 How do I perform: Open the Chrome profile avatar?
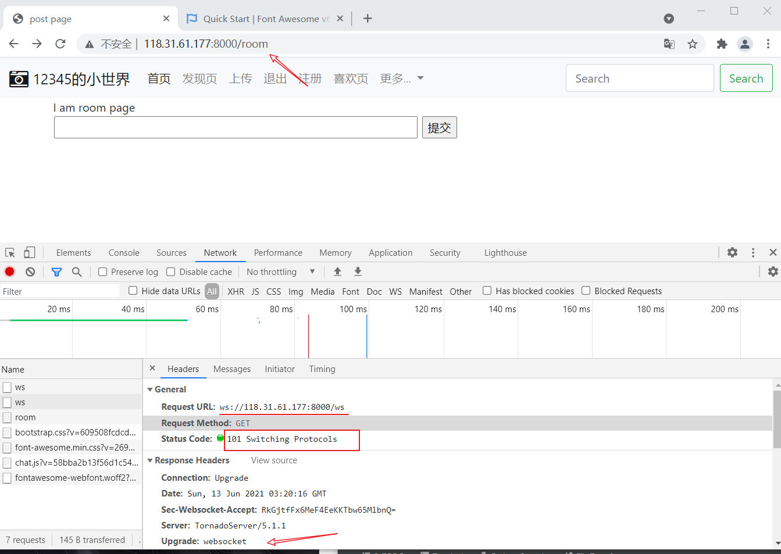coord(745,44)
